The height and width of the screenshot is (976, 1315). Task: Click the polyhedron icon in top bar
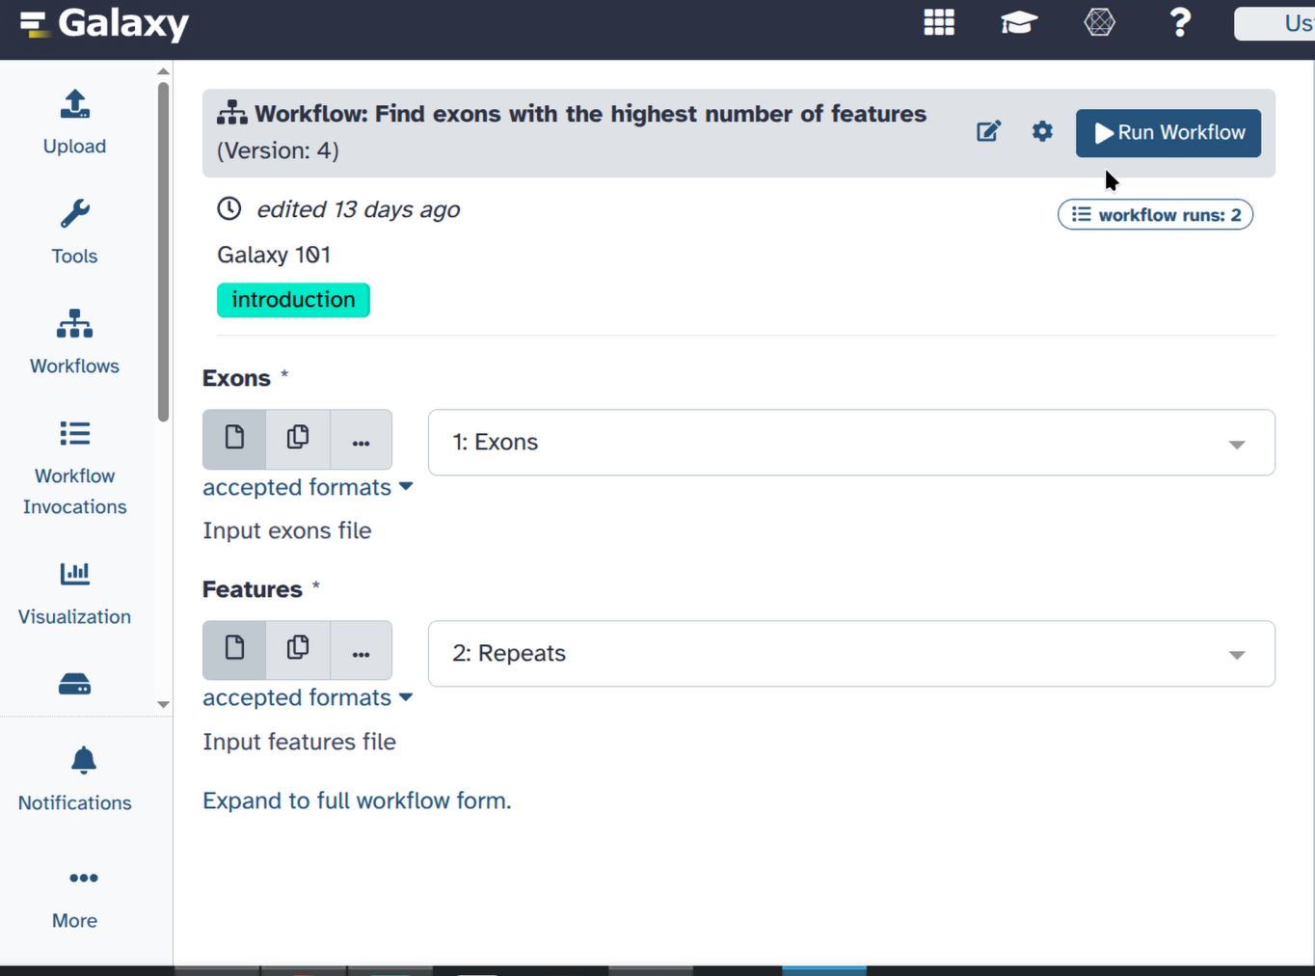point(1099,22)
